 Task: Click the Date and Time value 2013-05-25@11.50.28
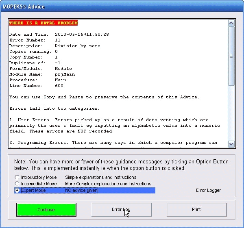(82, 35)
